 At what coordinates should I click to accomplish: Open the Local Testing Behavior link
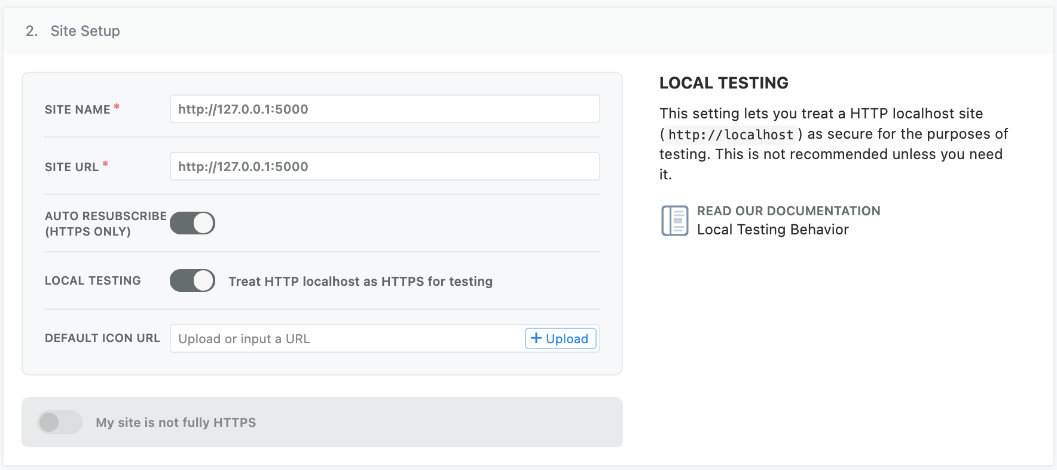click(772, 230)
